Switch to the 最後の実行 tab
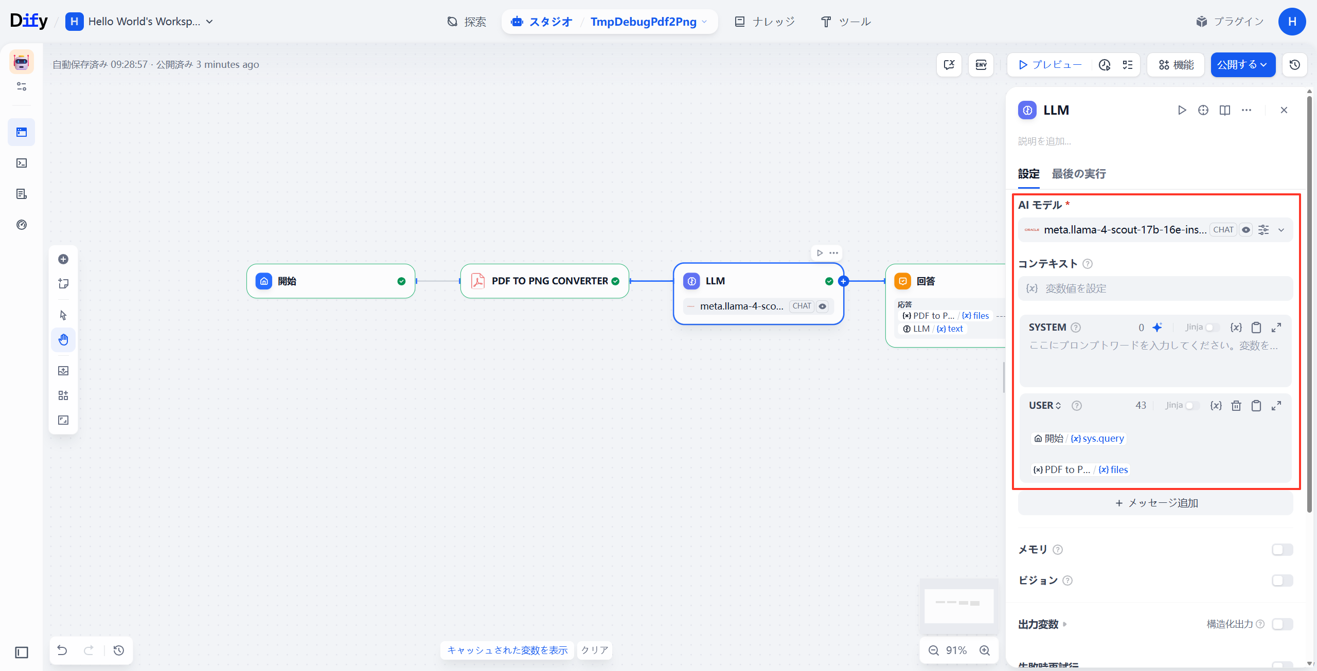Viewport: 1317px width, 671px height. [x=1078, y=174]
